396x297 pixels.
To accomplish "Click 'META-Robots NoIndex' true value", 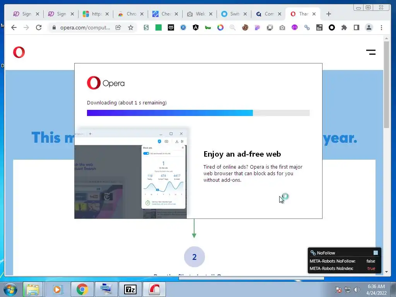I will pos(371,268).
